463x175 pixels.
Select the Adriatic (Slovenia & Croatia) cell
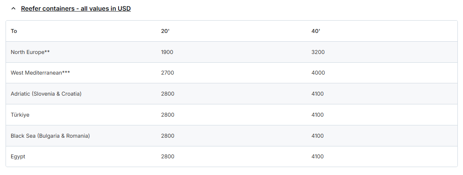[46, 94]
